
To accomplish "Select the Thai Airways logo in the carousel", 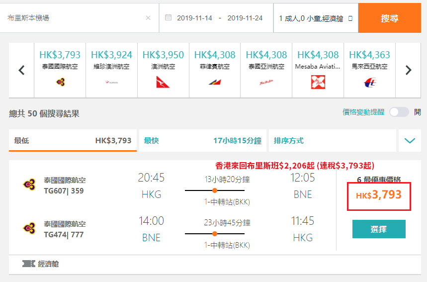I will [x=60, y=82].
